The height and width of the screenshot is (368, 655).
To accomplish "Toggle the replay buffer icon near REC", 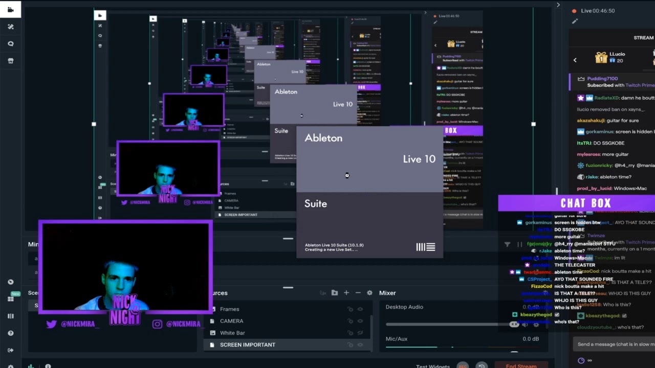I will 482,366.
